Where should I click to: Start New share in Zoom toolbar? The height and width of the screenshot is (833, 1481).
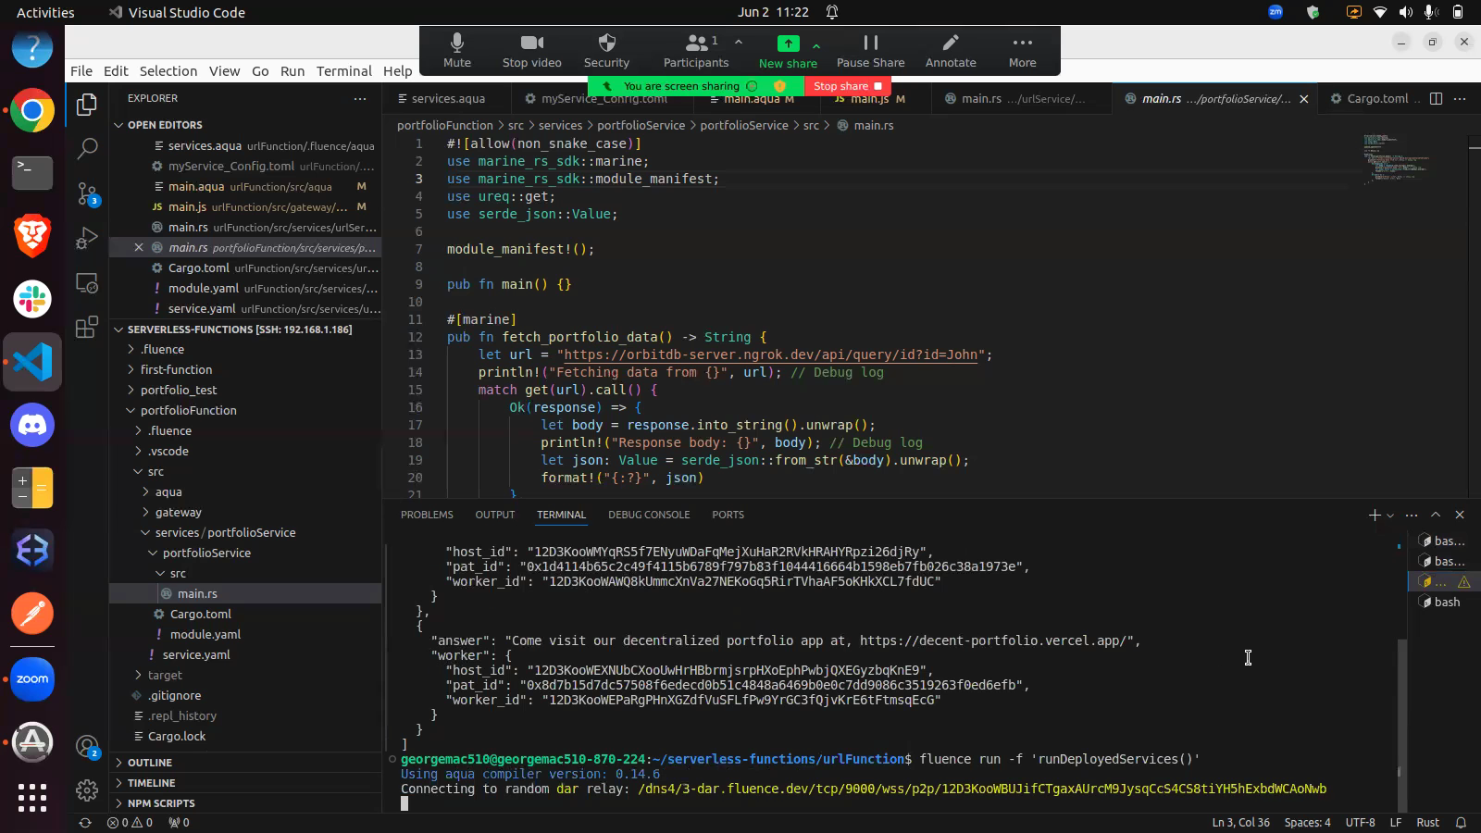(788, 51)
